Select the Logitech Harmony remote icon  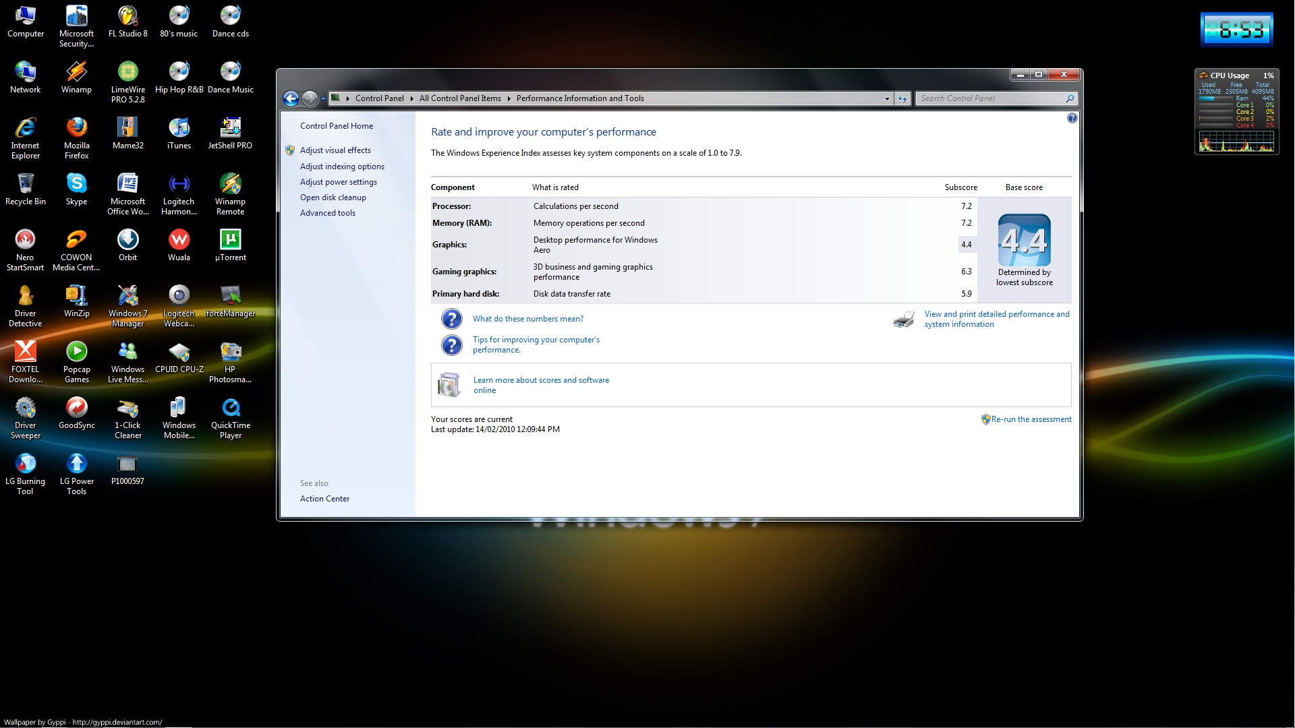[x=179, y=194]
